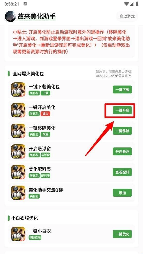Tap 添加 to join the Q群
This screenshot has height=254, width=143.
pyautogui.click(x=122, y=193)
